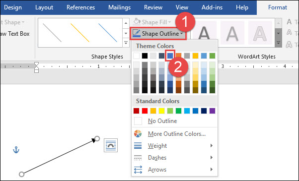299x181 pixels.
Task: Click the Shape Fill paint bucket icon
Action: [137, 21]
